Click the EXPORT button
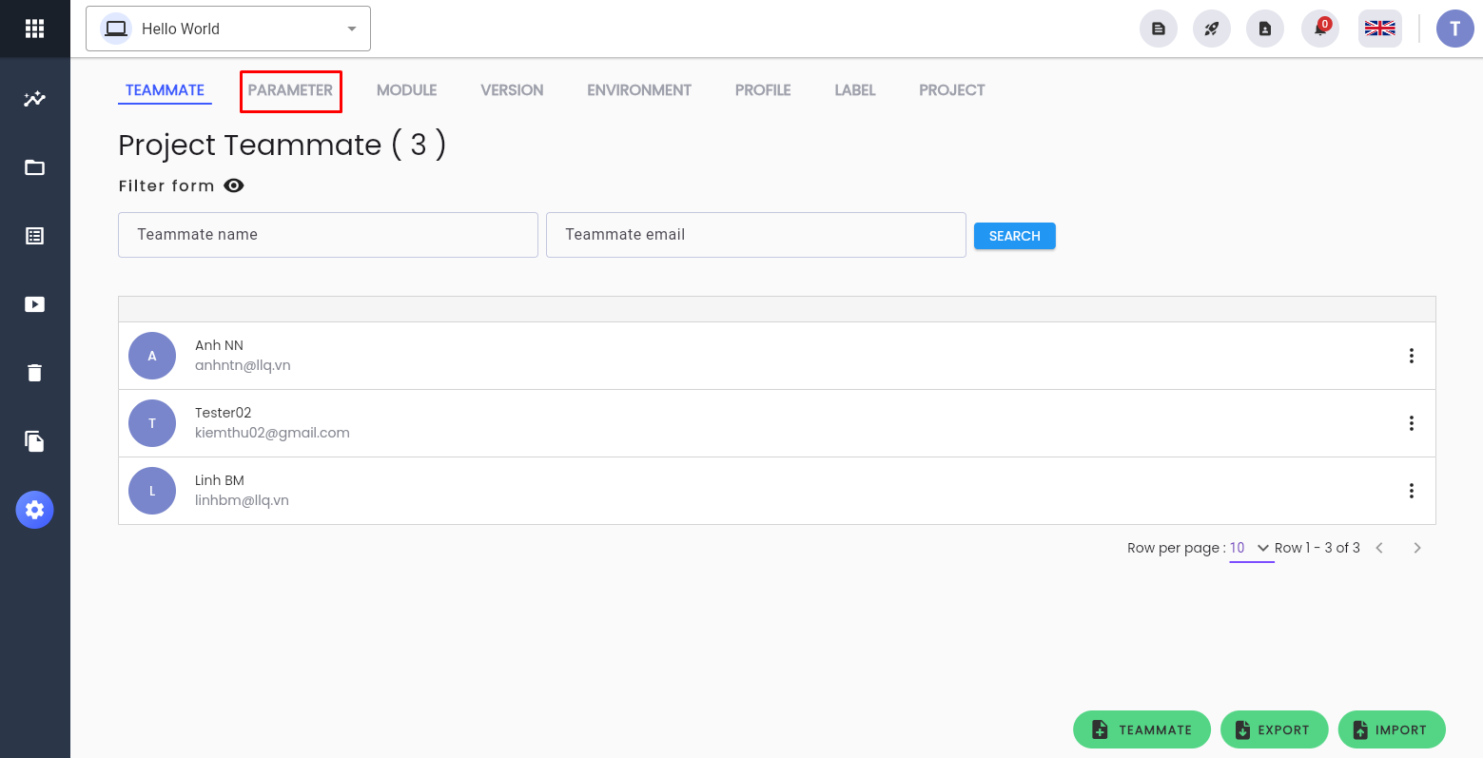The height and width of the screenshot is (758, 1483). [1275, 729]
